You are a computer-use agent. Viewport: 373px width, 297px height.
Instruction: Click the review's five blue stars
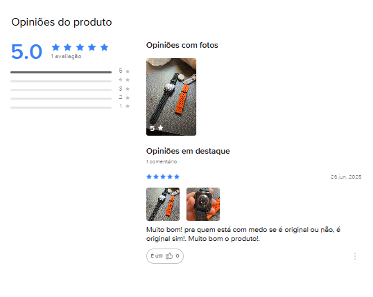[x=163, y=177]
